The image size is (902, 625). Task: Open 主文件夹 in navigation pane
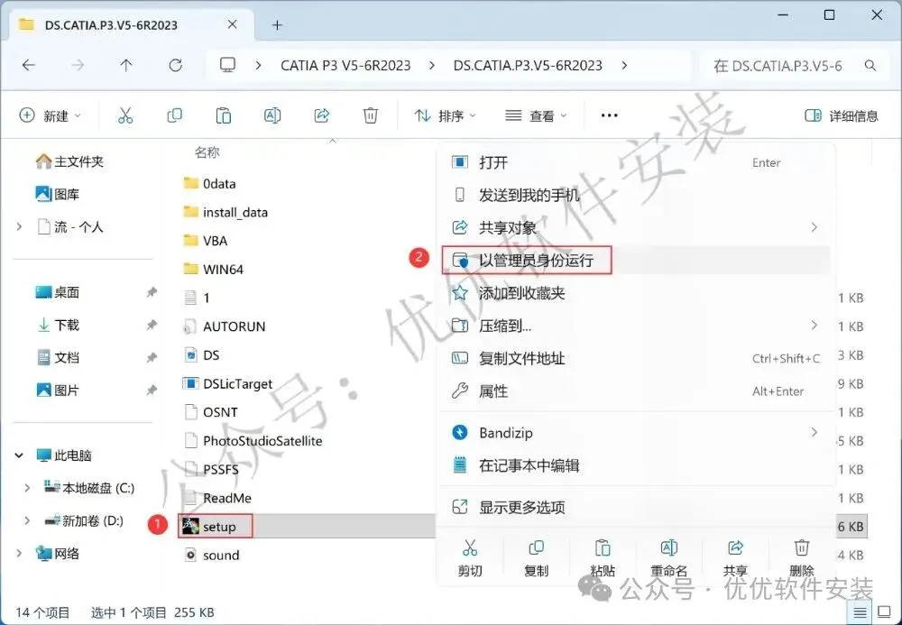pos(69,161)
